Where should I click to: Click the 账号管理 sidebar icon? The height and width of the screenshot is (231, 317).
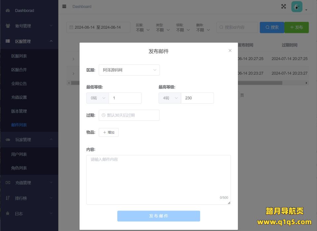8,26
